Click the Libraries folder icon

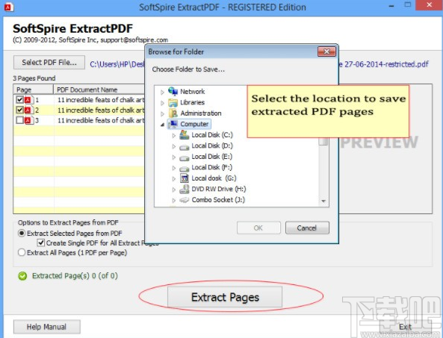tap(173, 102)
